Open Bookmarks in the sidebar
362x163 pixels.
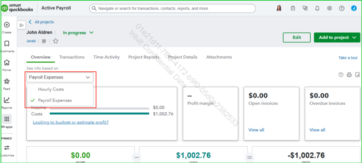pos(7,44)
